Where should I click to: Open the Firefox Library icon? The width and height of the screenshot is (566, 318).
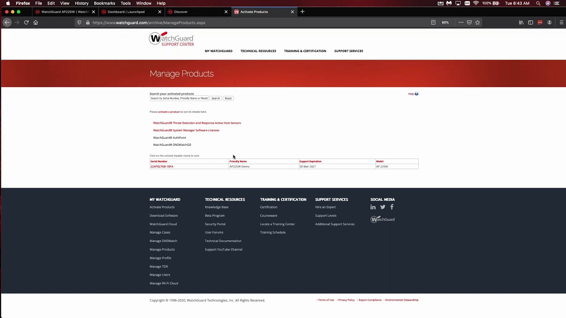click(521, 23)
